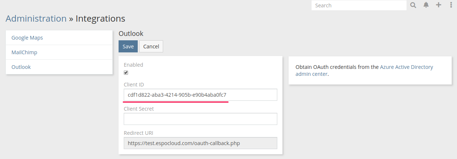Open the Azure Active Directory admin center link
Image resolution: width=457 pixels, height=159 pixels.
tap(406, 67)
